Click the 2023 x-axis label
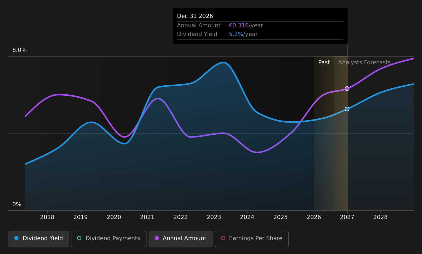 point(214,217)
